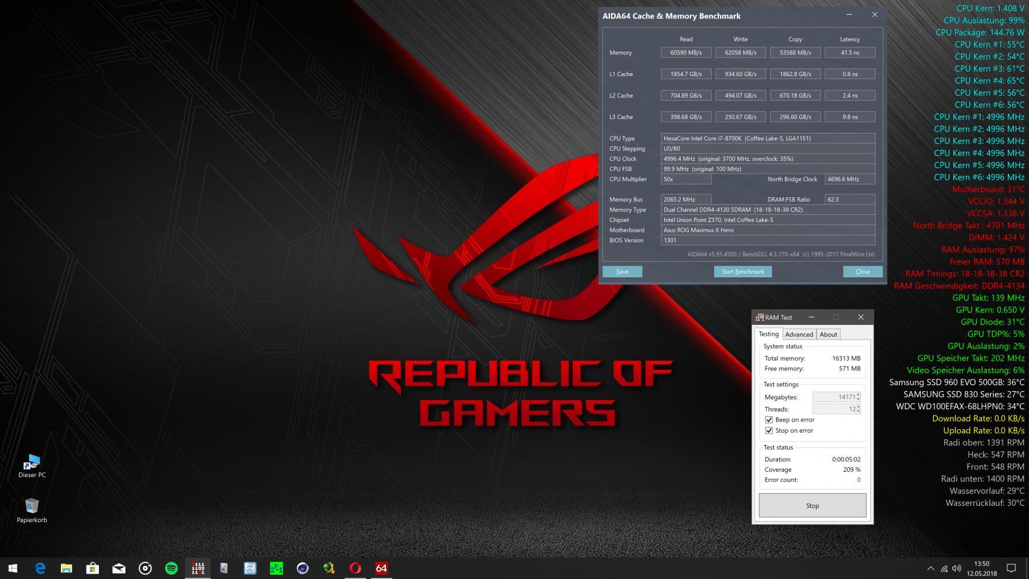The width and height of the screenshot is (1029, 579).
Task: Open Microsoft Store from the taskbar
Action: [x=92, y=568]
